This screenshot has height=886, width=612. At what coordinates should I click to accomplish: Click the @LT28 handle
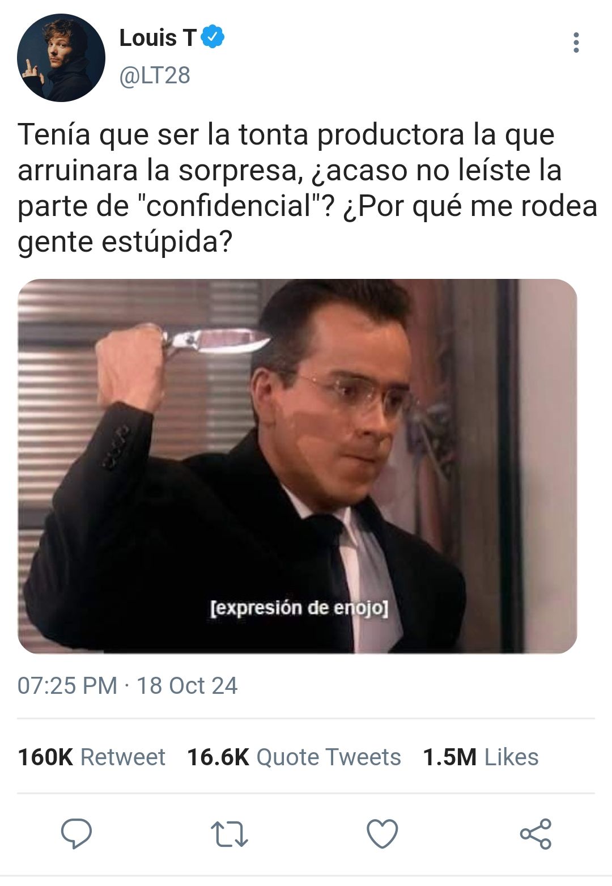155,75
